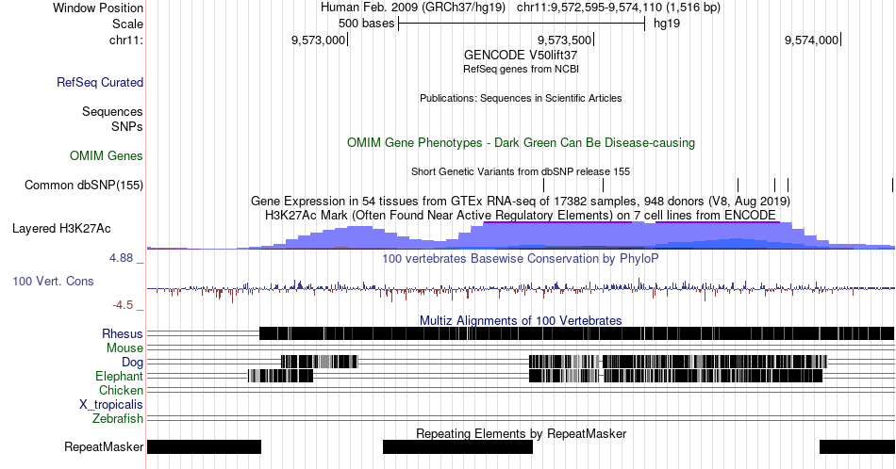
Task: Click the middle RepeatMasker block
Action: click(x=457, y=446)
